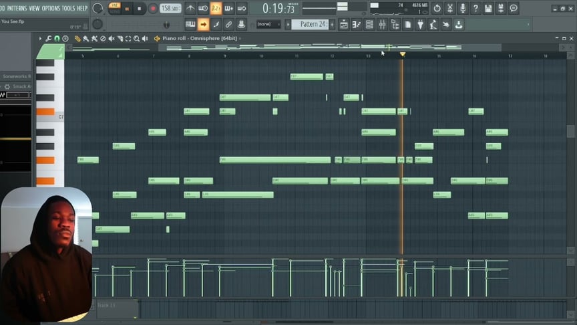Open the Piano roll view button
This screenshot has height=325, width=577.
(357, 25)
